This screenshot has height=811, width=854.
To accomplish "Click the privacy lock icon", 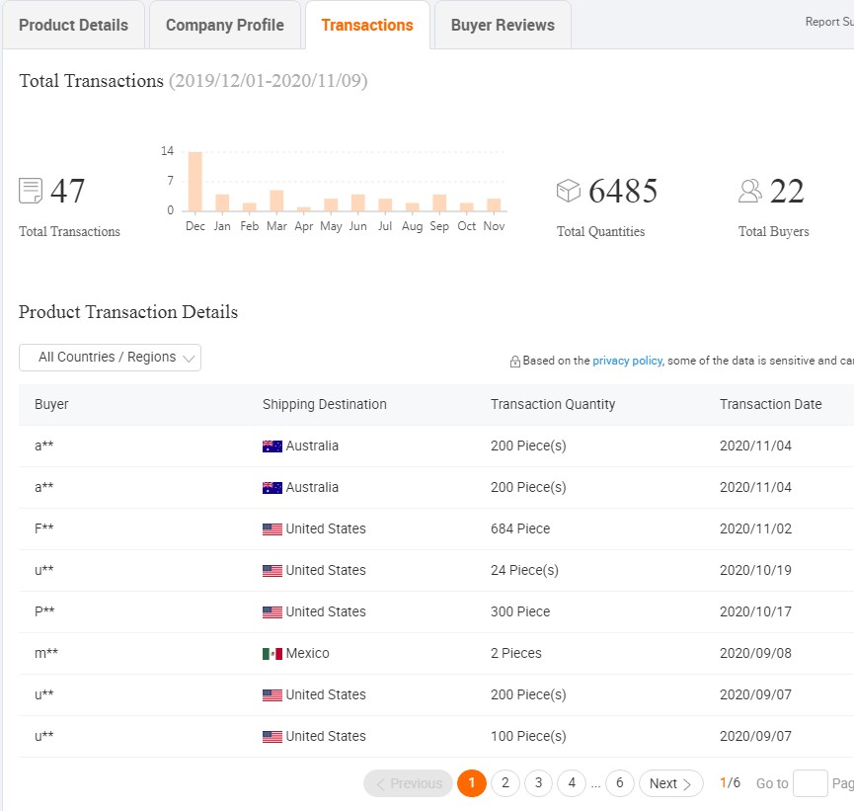I will (515, 362).
